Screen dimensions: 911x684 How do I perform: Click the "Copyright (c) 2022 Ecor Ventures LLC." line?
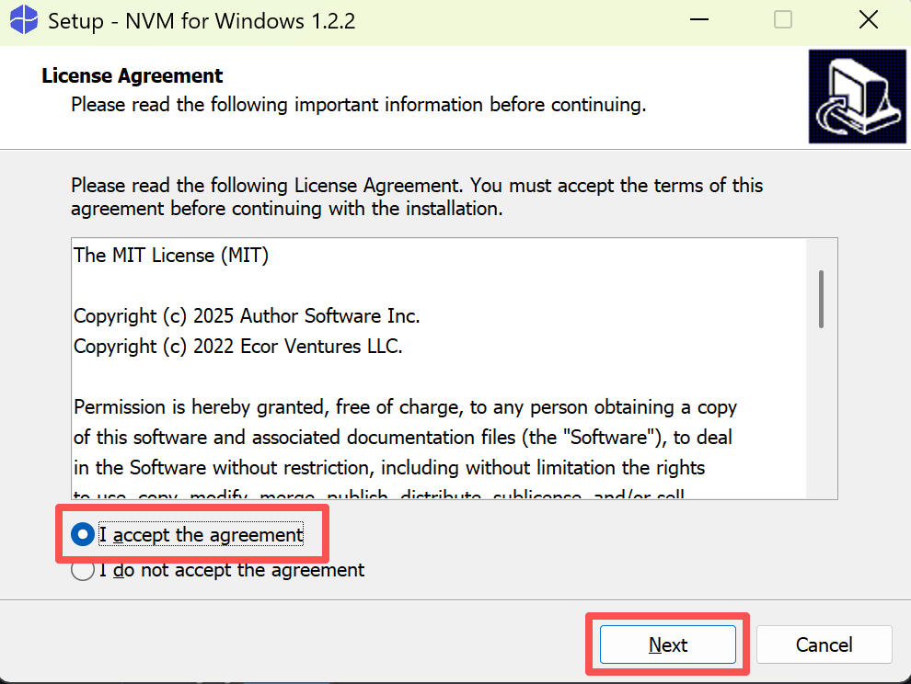tap(237, 346)
